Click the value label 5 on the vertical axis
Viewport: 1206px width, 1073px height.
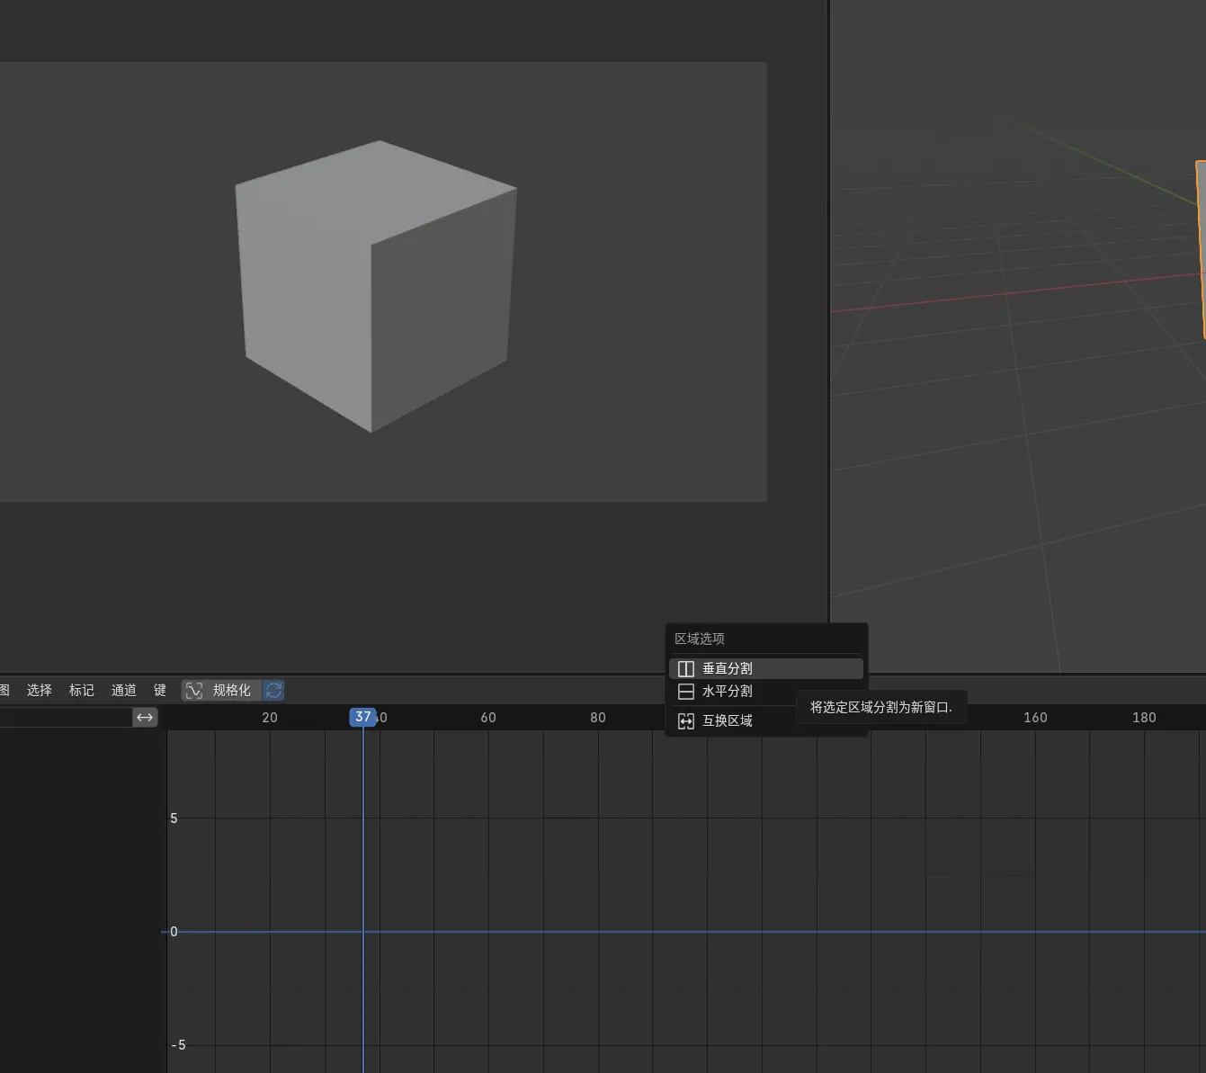[174, 818]
